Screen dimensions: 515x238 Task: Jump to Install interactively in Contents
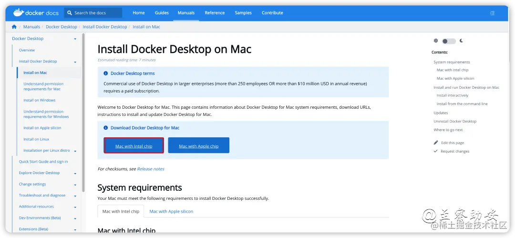pos(452,95)
